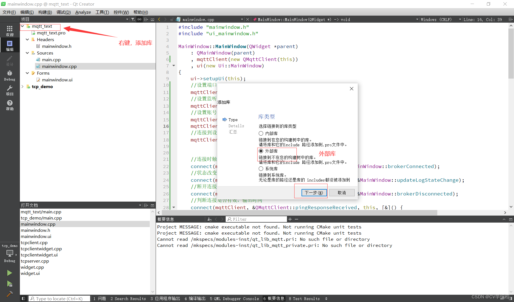Open the 文件(F) menu
The image size is (514, 302).
(9, 12)
